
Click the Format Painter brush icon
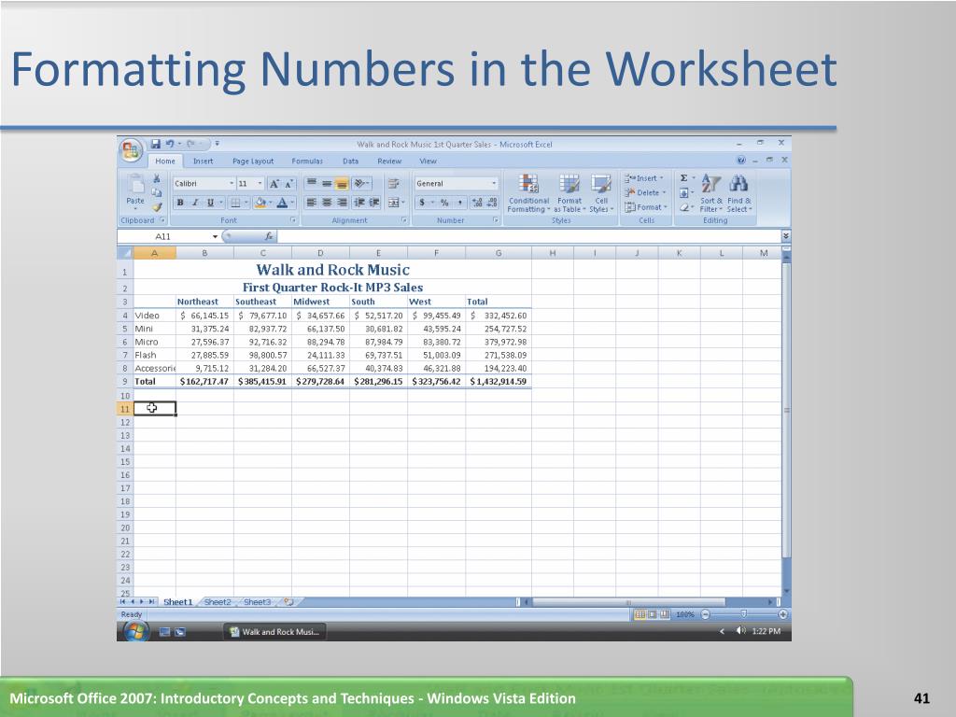coord(157,207)
